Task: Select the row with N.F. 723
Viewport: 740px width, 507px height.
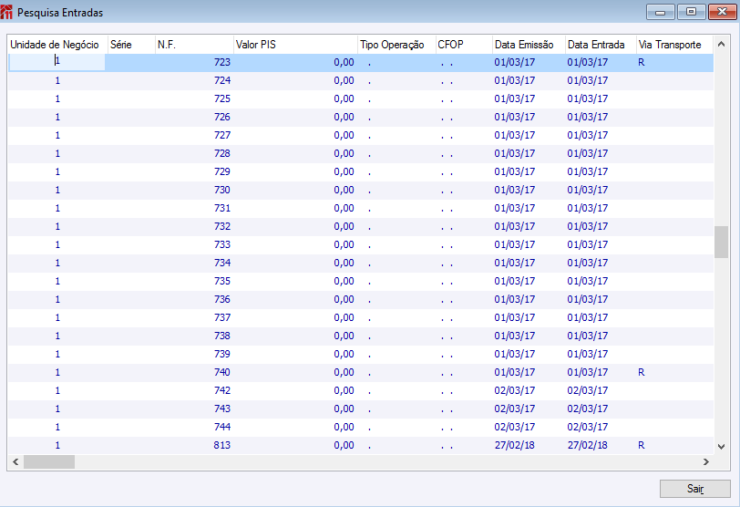Action: point(361,62)
